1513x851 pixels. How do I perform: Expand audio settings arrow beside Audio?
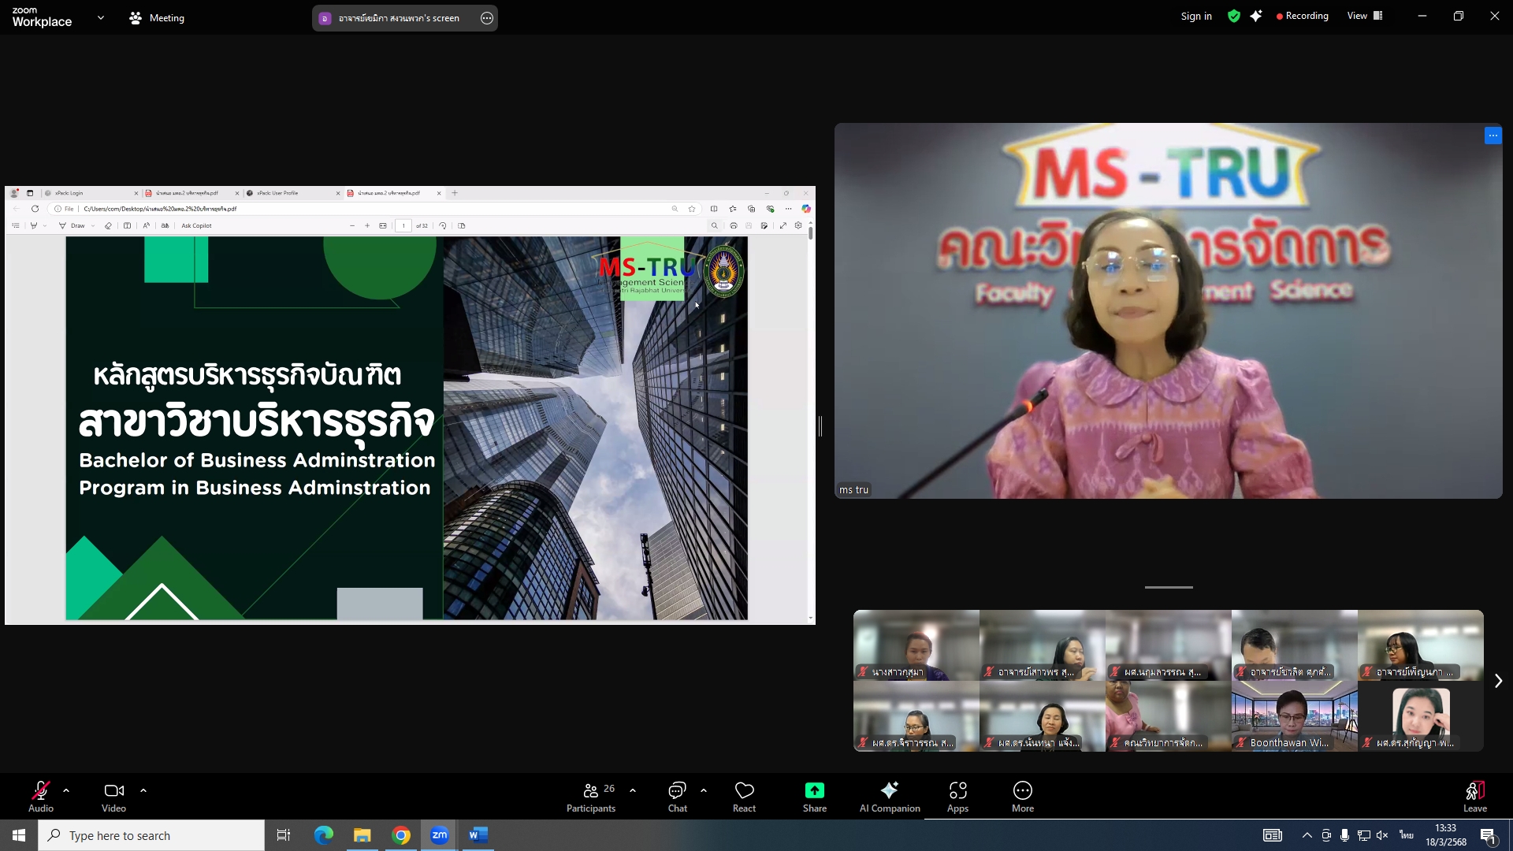(66, 790)
